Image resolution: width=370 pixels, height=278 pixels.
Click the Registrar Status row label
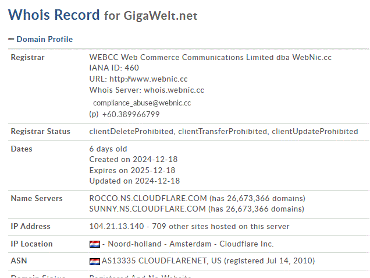point(41,132)
